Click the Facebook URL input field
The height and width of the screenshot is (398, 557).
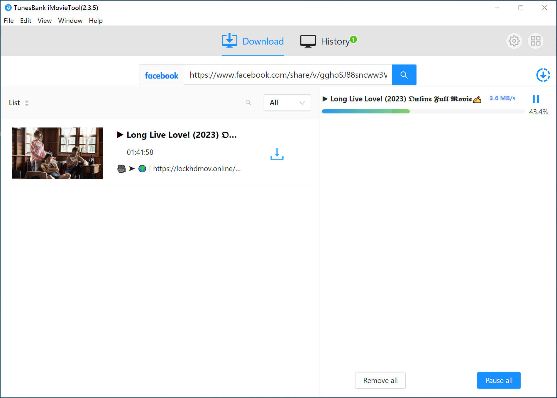(288, 75)
